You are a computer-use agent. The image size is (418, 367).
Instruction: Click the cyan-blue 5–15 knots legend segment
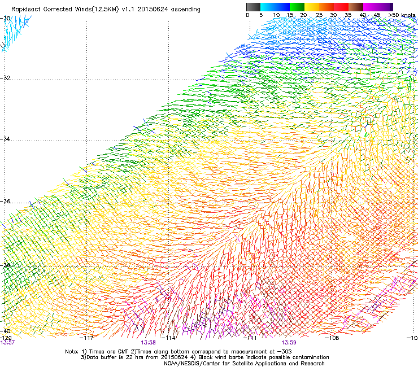[275, 7]
